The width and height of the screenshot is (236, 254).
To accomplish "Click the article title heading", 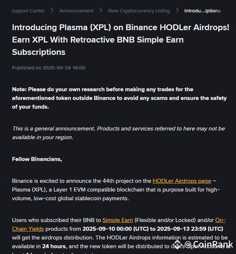I will pyautogui.click(x=121, y=40).
